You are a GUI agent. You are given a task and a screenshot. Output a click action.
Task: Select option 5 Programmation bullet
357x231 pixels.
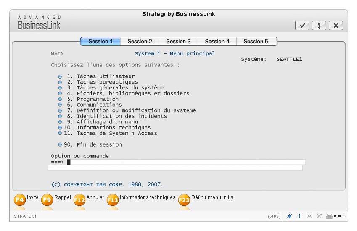tap(60, 99)
